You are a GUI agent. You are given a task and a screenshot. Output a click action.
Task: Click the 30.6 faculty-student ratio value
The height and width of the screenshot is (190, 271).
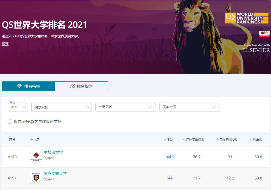click(x=258, y=157)
